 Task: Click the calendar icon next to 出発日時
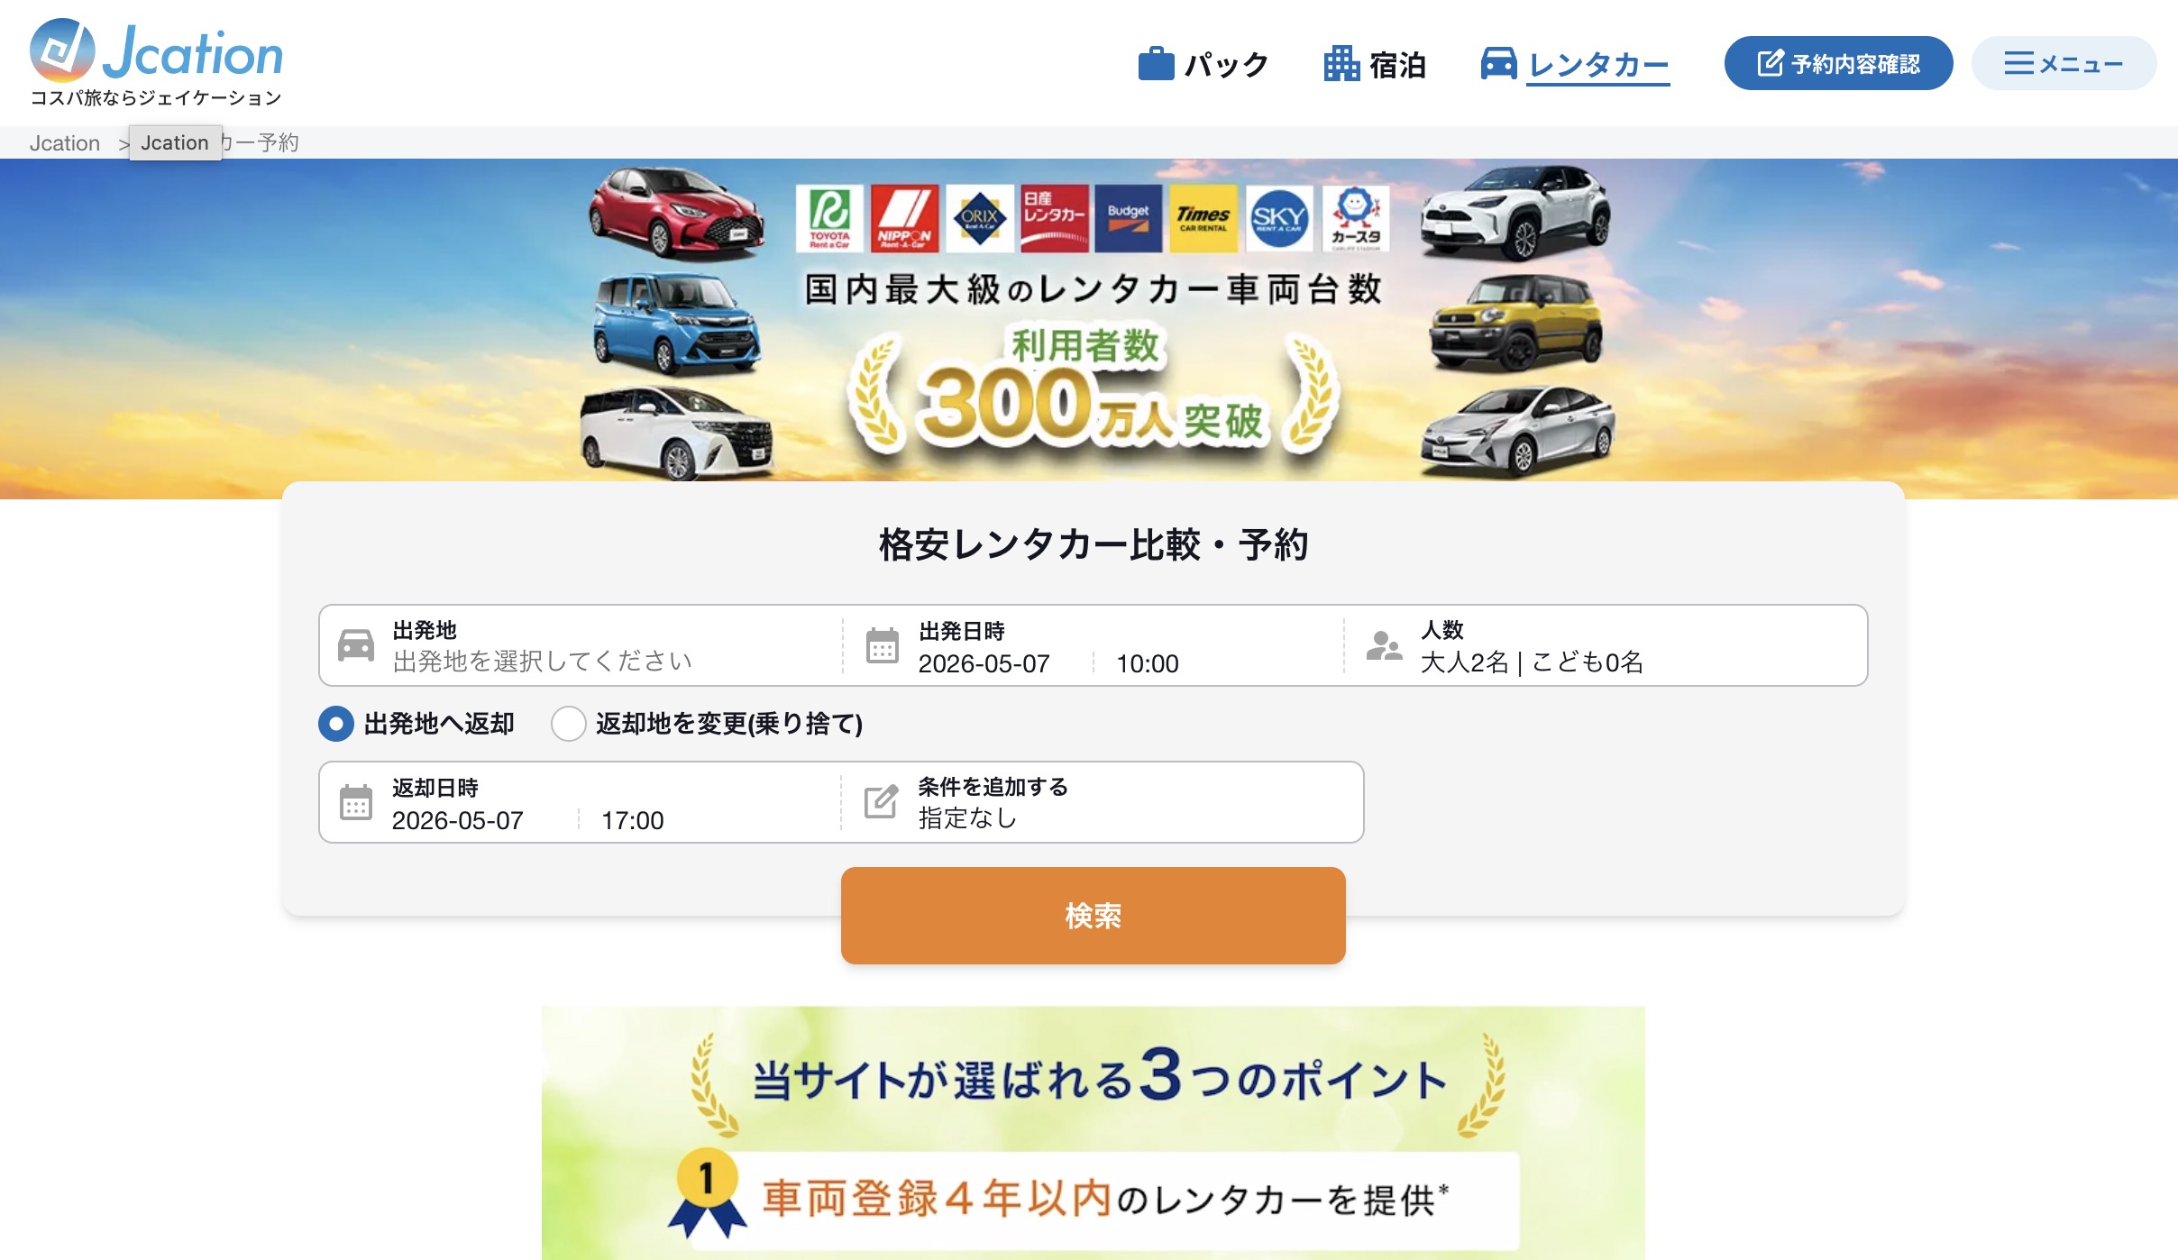pyautogui.click(x=882, y=645)
